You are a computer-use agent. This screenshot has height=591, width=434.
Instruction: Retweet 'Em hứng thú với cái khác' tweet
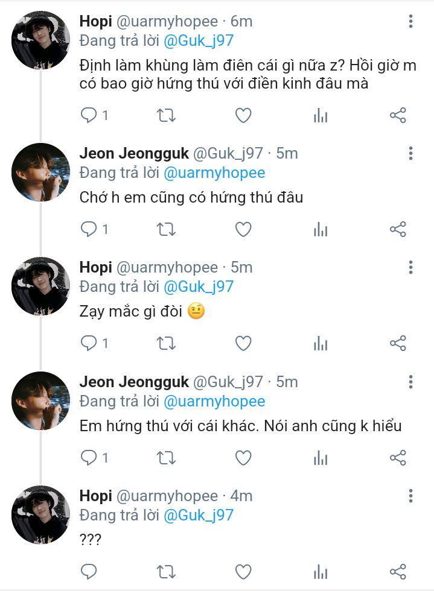(166, 458)
